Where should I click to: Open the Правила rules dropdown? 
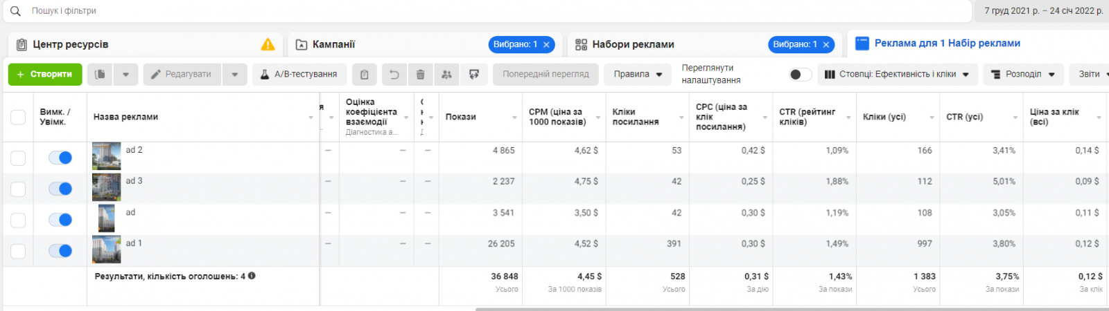point(637,75)
